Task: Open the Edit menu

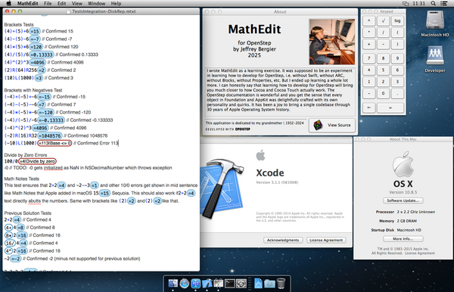Action: pos(62,4)
